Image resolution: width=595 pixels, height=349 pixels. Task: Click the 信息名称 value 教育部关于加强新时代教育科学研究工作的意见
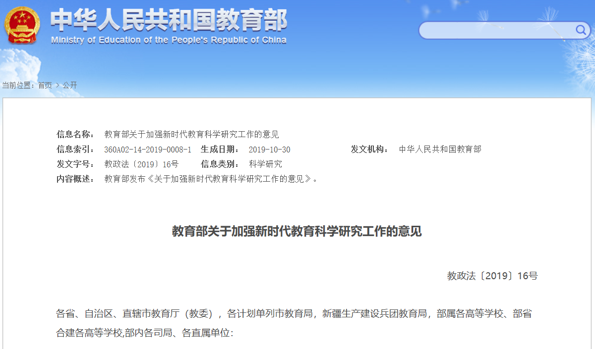point(191,134)
